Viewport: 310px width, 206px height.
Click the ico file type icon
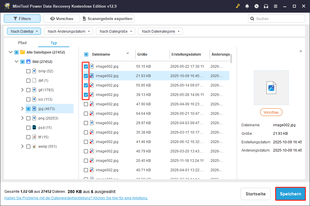35,99
